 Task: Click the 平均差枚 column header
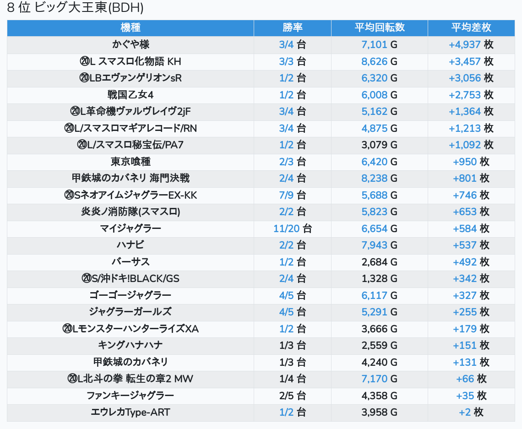pos(471,27)
